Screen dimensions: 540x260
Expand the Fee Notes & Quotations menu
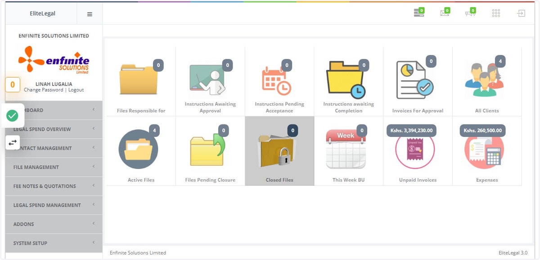click(54, 186)
